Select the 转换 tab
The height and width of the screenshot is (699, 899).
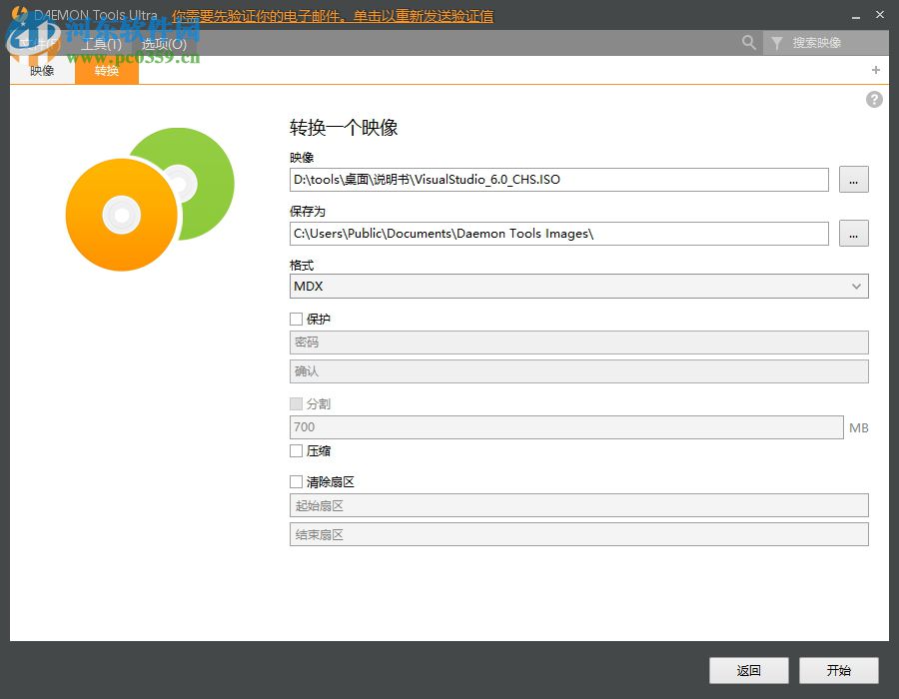tap(106, 71)
